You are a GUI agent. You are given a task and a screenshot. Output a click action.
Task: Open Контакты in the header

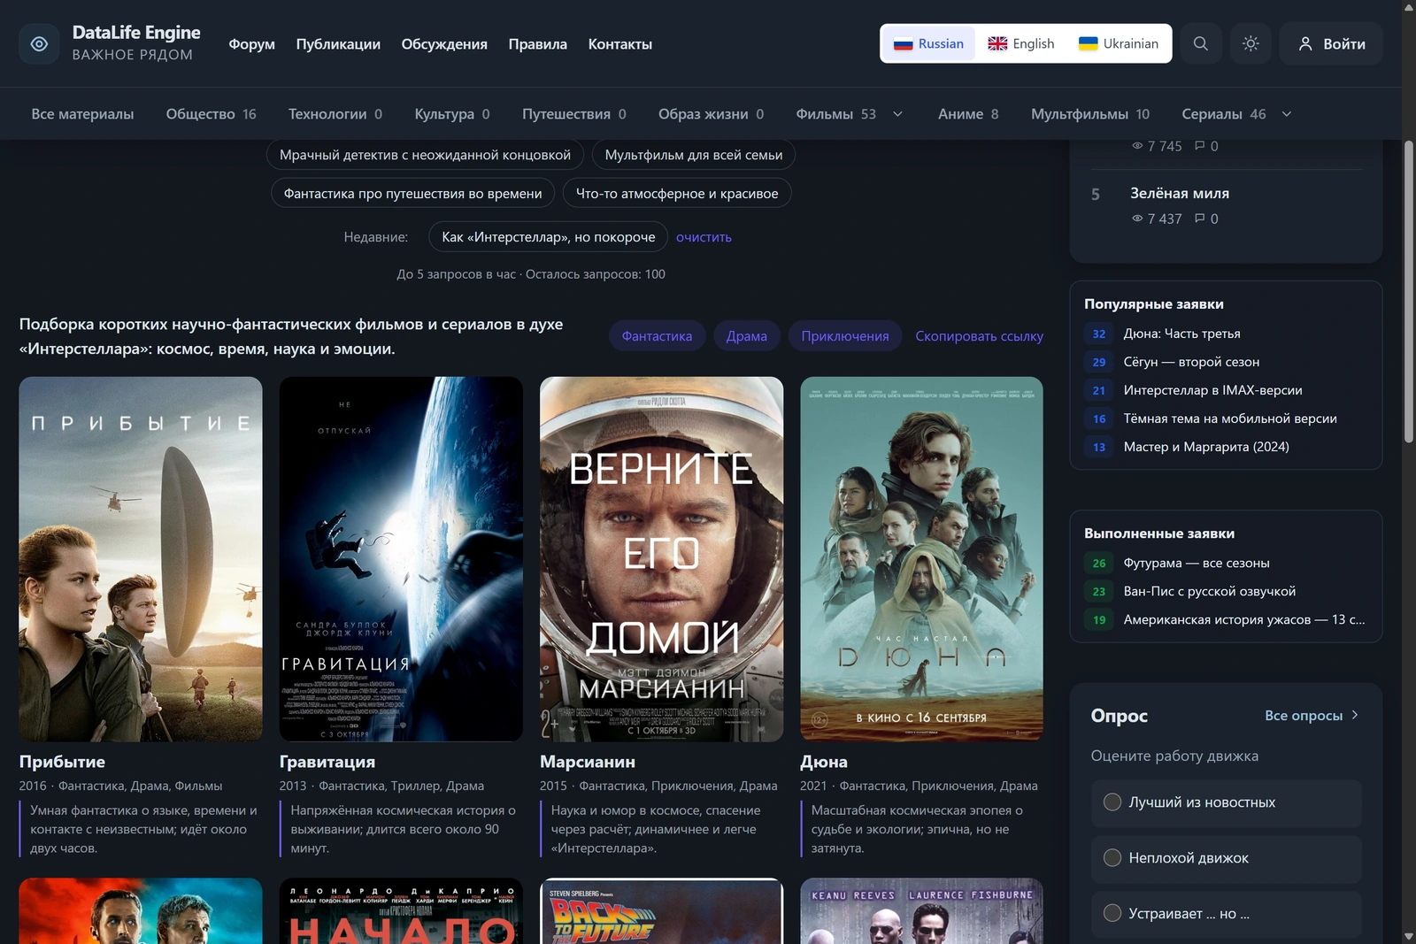[x=620, y=44]
